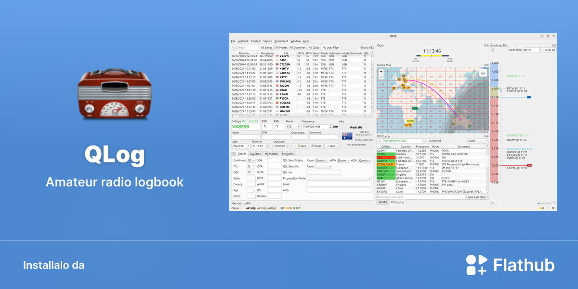Click the Web lookup button
Screen dimensions: 578x289
(330, 145)
